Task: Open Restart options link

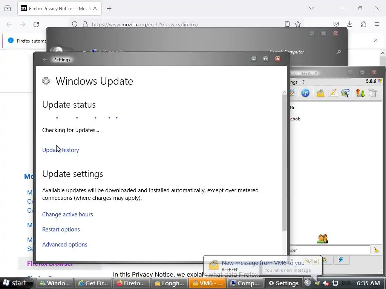Action: pyautogui.click(x=61, y=229)
